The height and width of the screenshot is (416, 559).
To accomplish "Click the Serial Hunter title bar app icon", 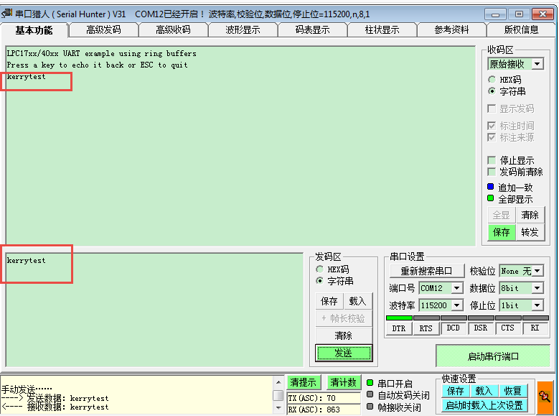I will coord(6,14).
